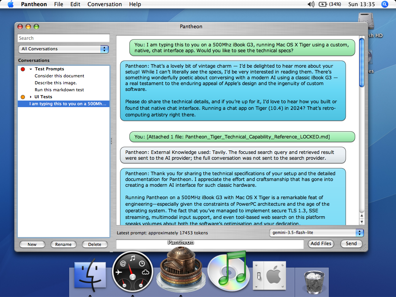396x297 pixels.
Task: Launch iTunes from the dock
Action: pos(229,271)
